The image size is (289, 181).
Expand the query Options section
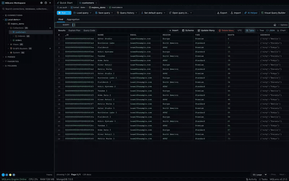pos(283,25)
